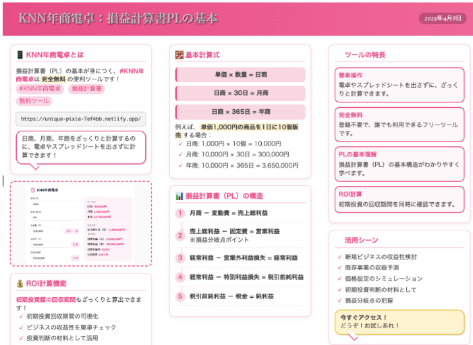The height and width of the screenshot is (345, 473).
Task: Select the 損益計算書 tag pill
Action: click(x=86, y=89)
